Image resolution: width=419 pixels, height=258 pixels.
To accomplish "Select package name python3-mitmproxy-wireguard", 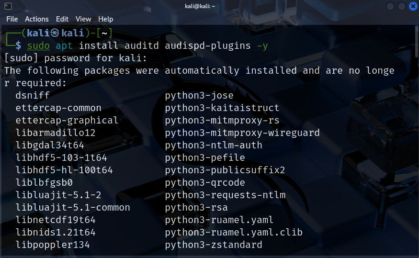I will (x=242, y=133).
